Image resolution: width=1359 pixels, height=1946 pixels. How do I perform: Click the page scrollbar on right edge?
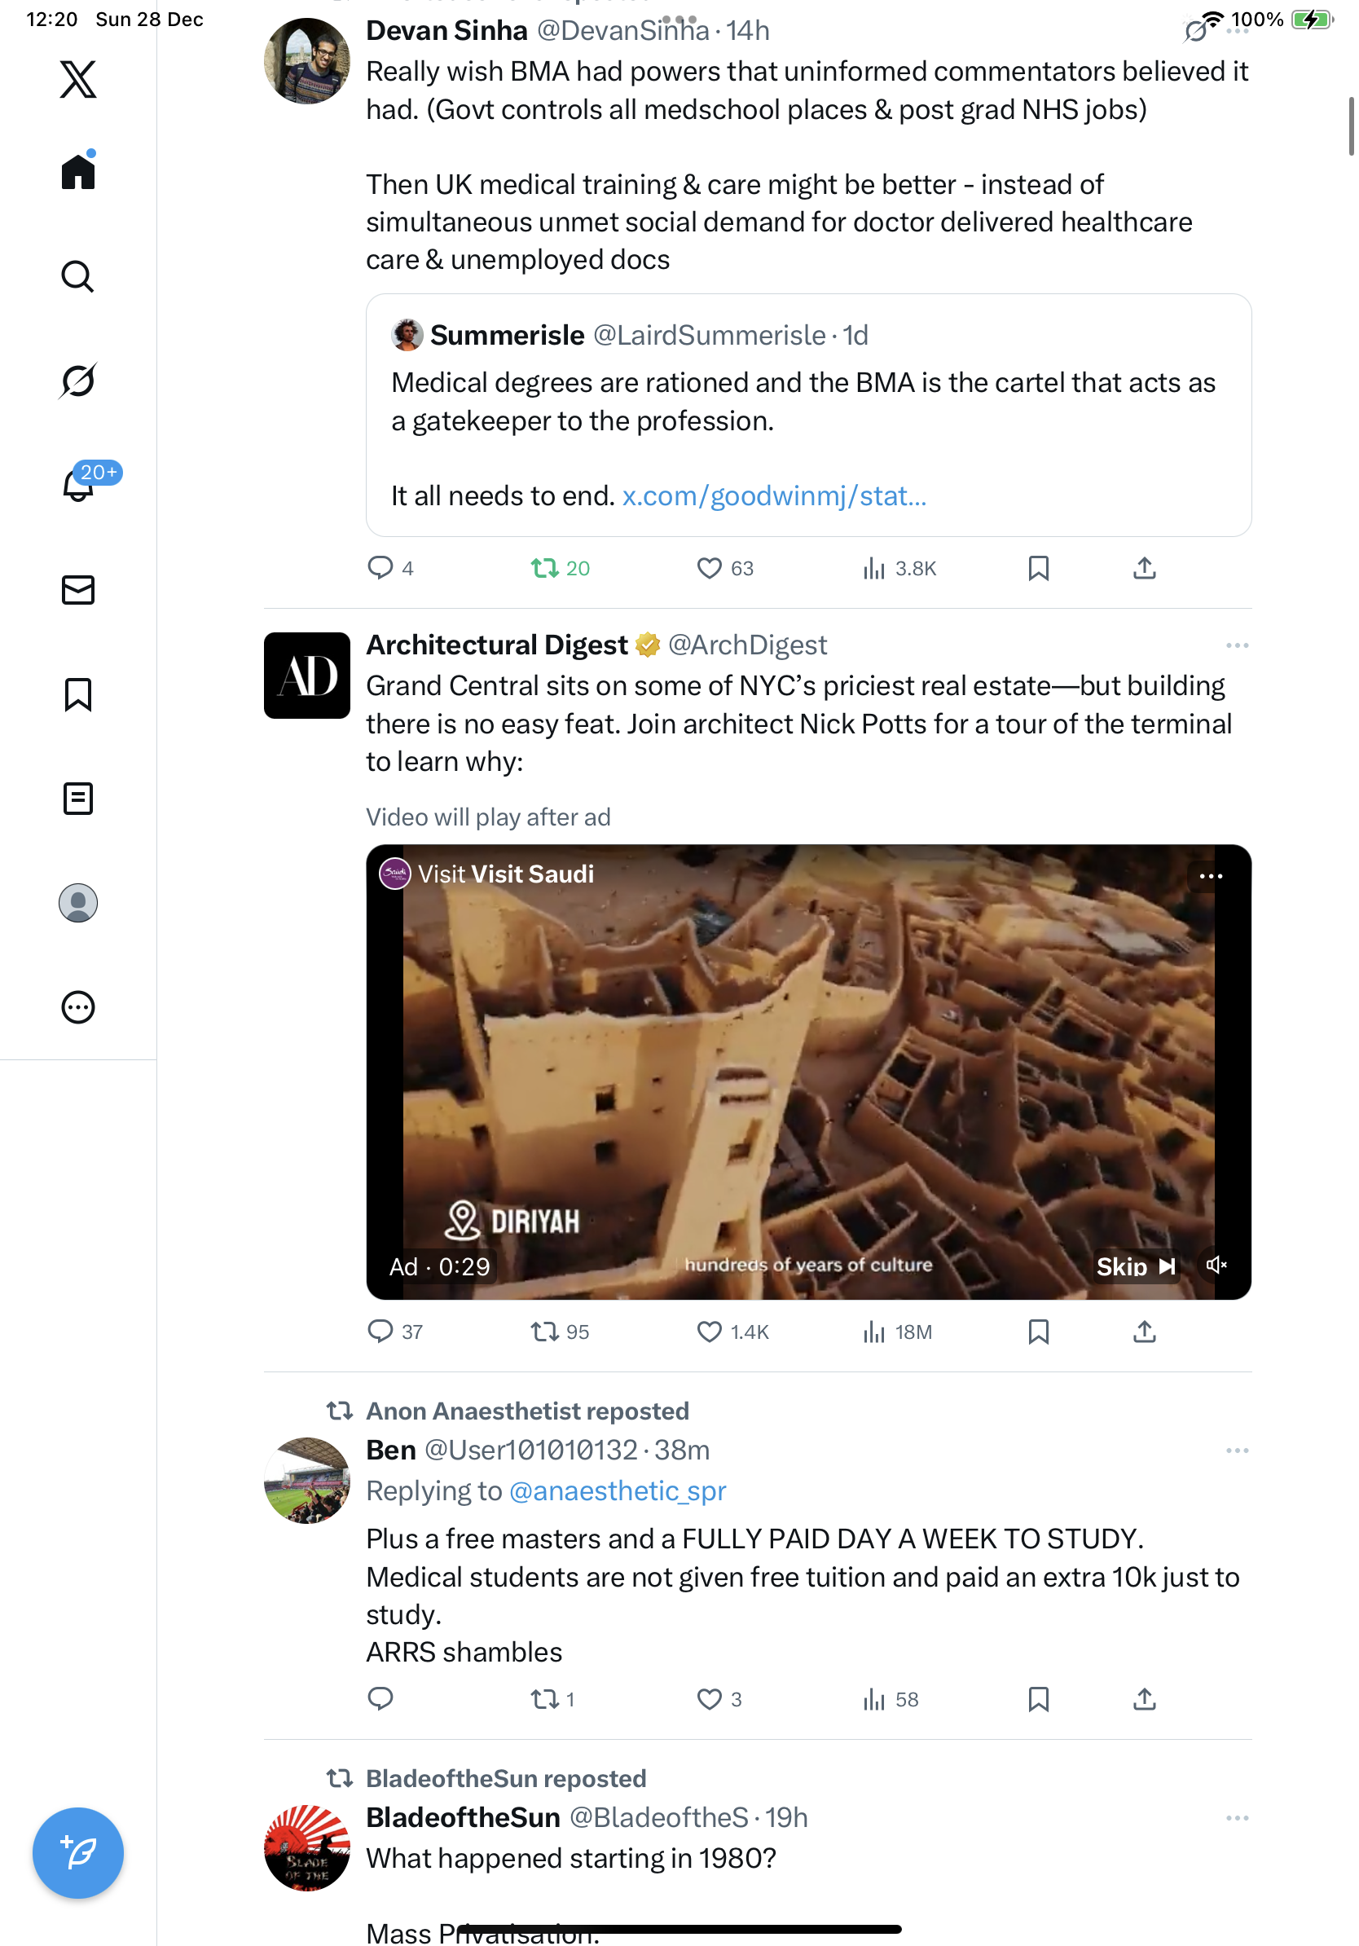[x=1351, y=127]
